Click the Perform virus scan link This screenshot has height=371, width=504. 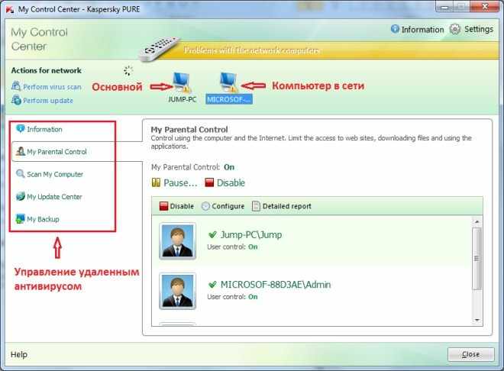tap(52, 87)
